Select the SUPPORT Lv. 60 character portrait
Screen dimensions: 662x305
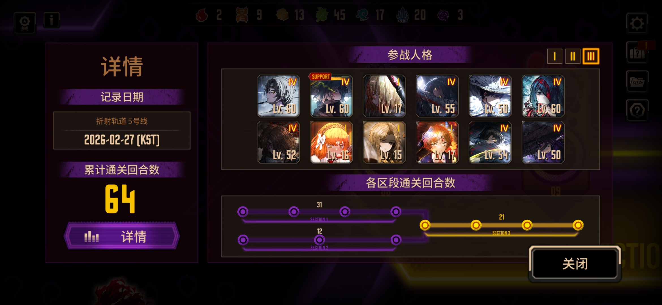point(331,96)
